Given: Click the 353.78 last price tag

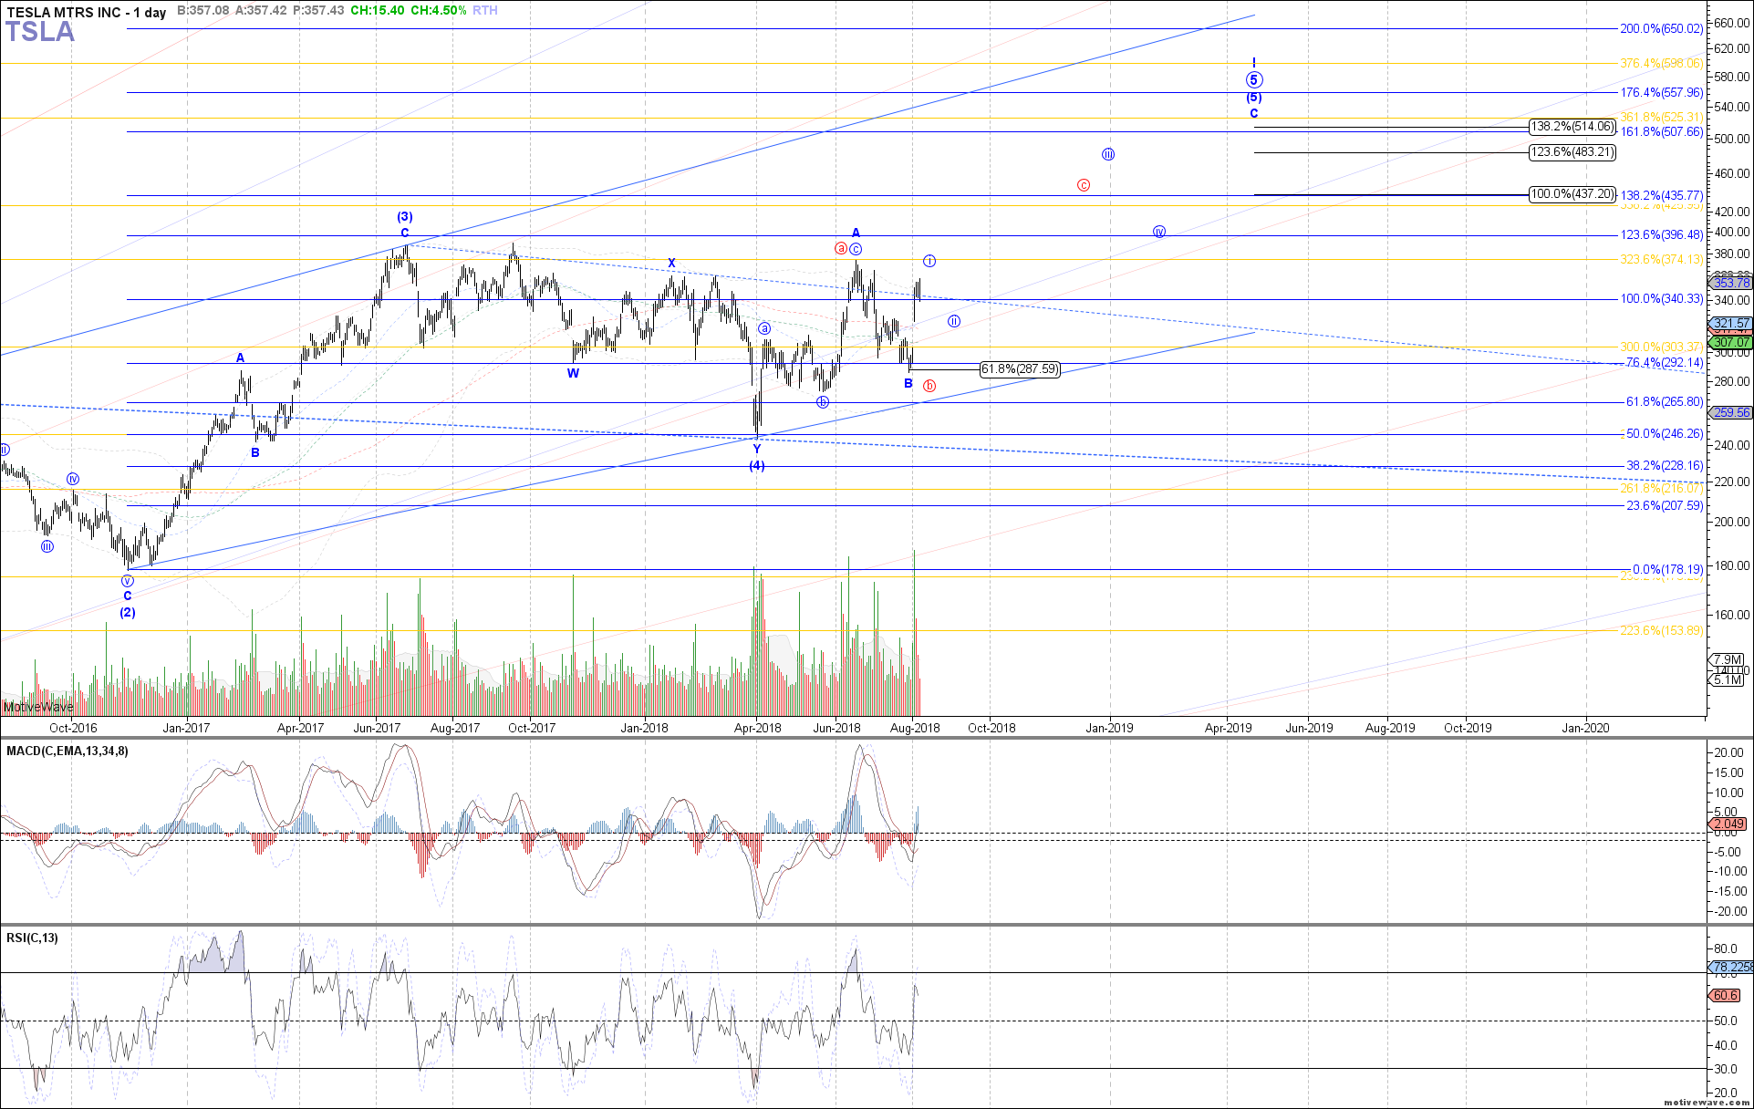Looking at the screenshot, I should click(x=1730, y=284).
